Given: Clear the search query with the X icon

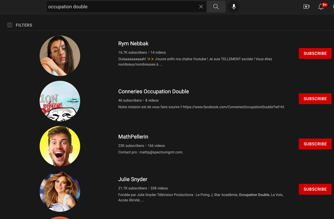Looking at the screenshot, I should [201, 6].
